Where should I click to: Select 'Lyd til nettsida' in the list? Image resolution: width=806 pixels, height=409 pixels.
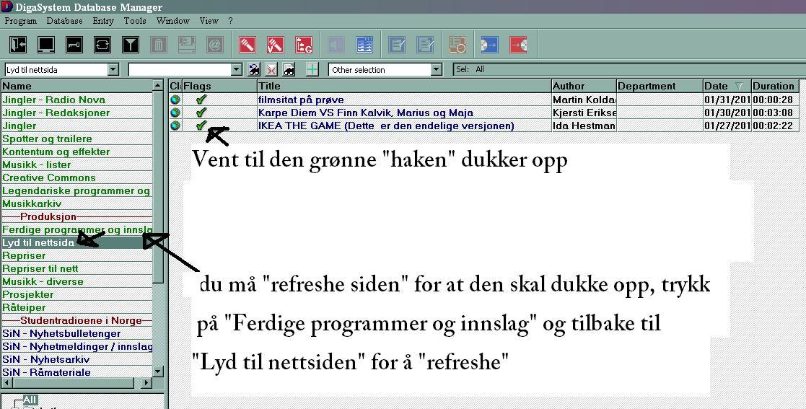point(77,242)
